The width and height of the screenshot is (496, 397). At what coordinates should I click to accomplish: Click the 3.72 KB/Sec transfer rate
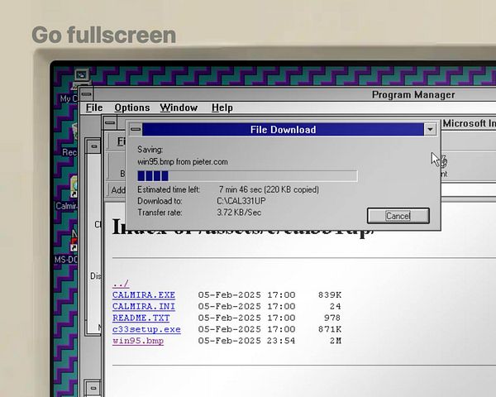pos(239,213)
